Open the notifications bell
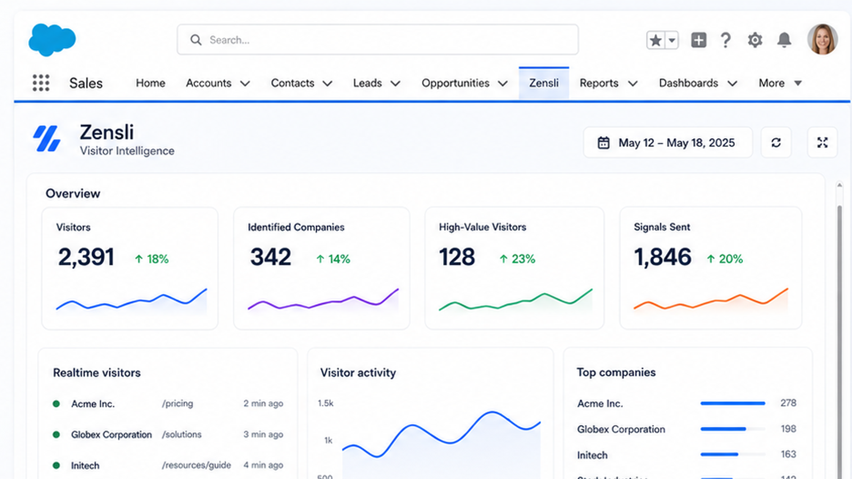Image resolution: width=852 pixels, height=479 pixels. pos(784,40)
